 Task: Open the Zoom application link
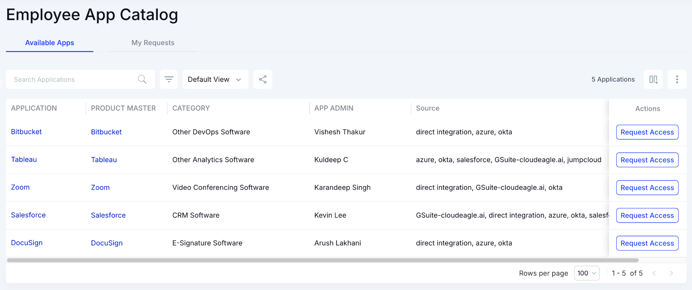(x=20, y=187)
